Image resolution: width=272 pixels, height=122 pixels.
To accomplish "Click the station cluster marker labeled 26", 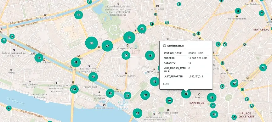I will pos(91,43).
